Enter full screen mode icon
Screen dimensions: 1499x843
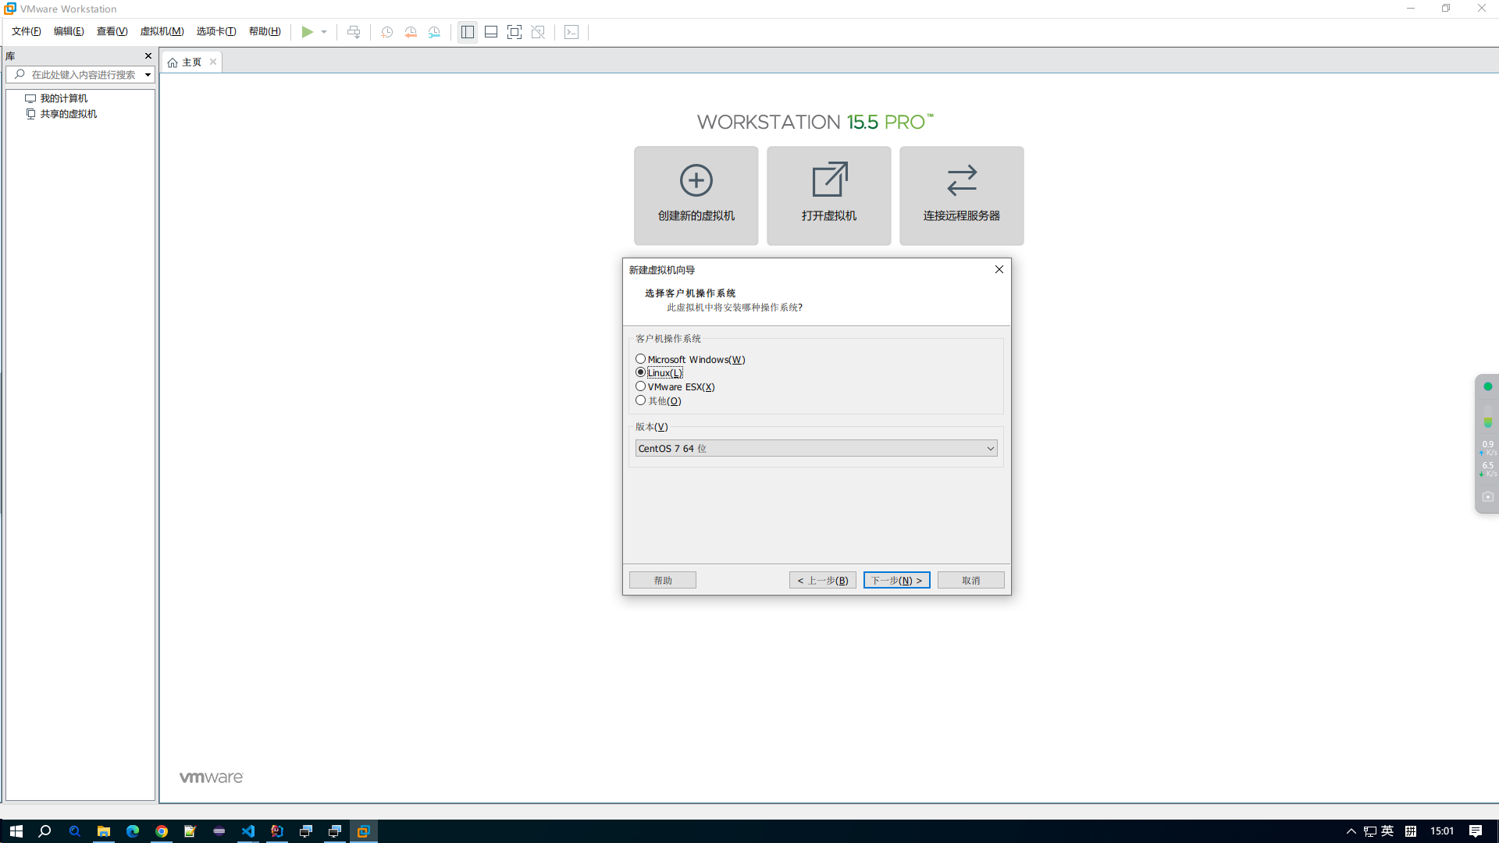pyautogui.click(x=515, y=32)
